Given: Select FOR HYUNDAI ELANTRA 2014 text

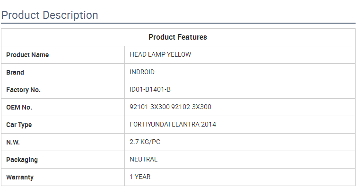Looking at the screenshot, I should pos(173,125).
